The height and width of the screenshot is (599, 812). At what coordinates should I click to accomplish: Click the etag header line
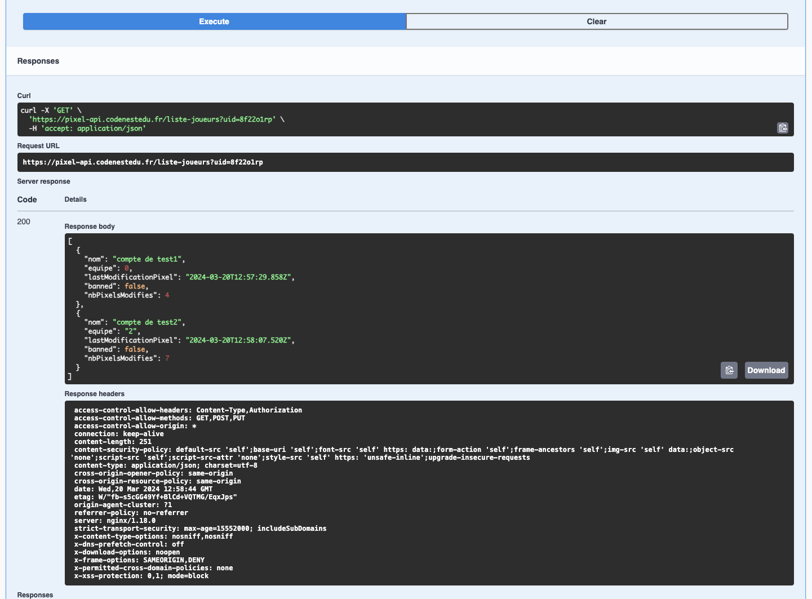156,497
